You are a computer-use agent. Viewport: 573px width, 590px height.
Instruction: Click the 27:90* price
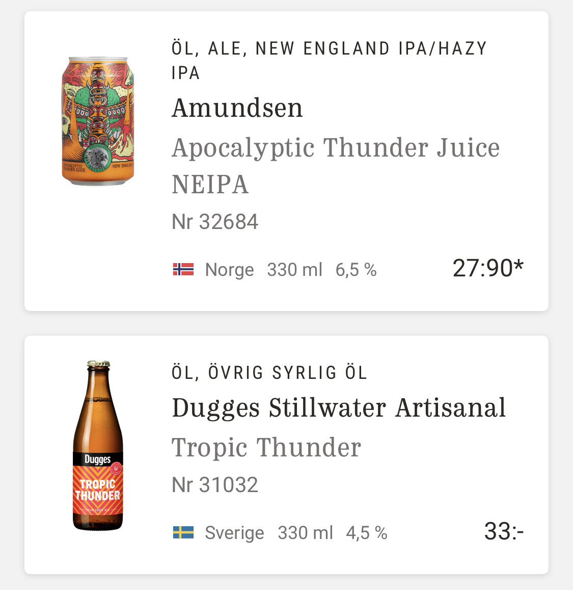tap(487, 268)
